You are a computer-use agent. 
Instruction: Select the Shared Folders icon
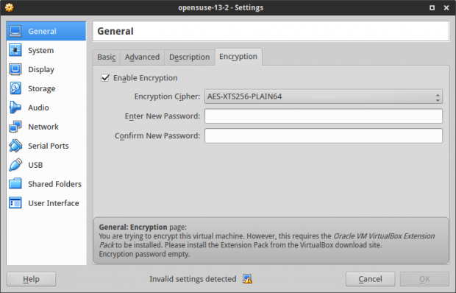point(15,184)
